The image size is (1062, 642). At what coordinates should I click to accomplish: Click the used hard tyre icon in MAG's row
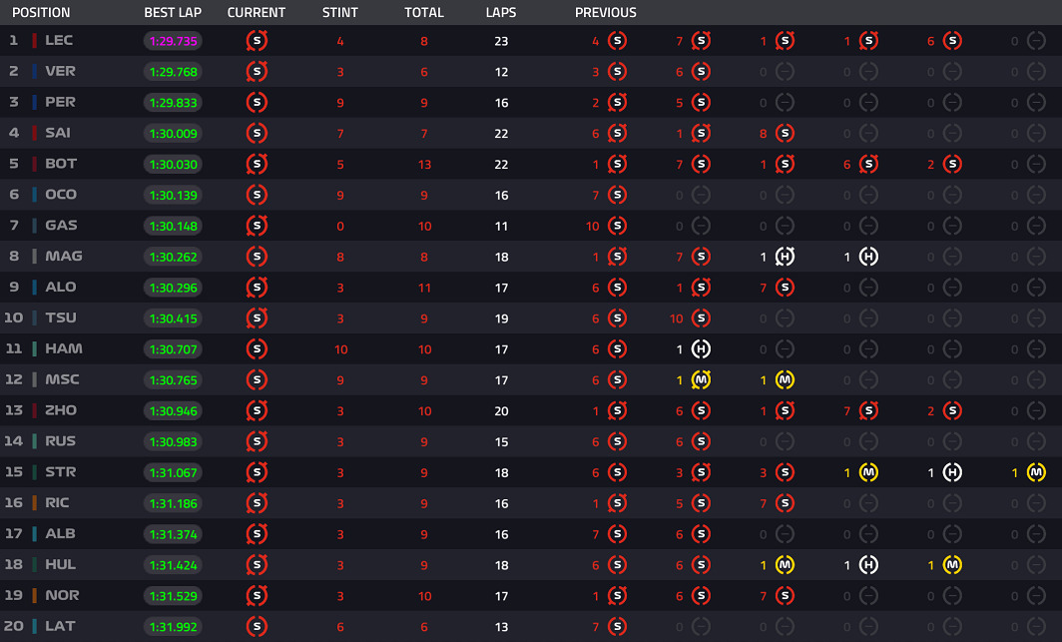(x=785, y=256)
